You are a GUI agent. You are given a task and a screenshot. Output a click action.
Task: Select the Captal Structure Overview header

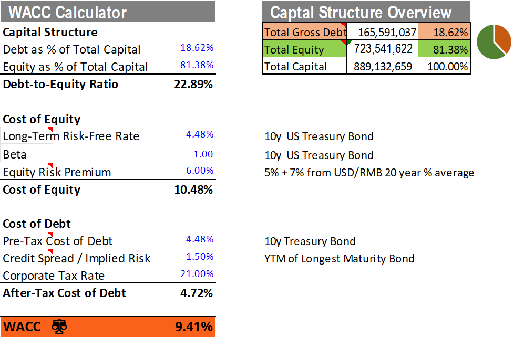[361, 13]
